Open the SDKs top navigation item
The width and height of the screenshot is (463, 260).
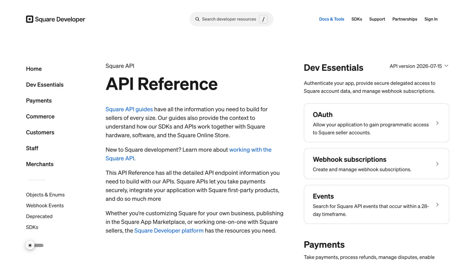point(357,19)
